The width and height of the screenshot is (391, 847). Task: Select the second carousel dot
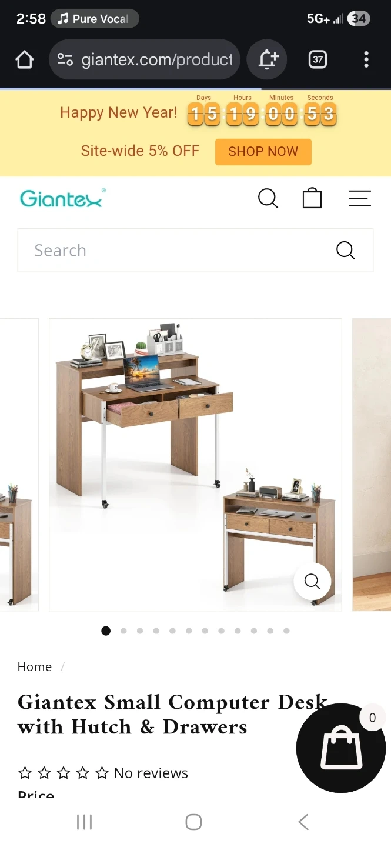[x=123, y=631]
